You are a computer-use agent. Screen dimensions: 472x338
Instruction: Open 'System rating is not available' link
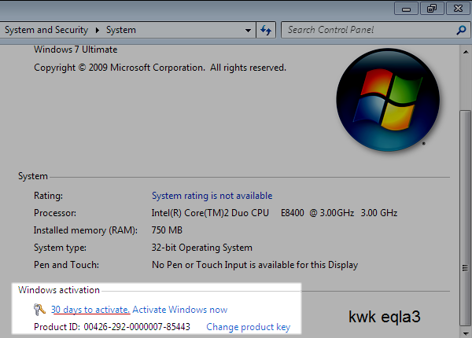click(x=212, y=196)
